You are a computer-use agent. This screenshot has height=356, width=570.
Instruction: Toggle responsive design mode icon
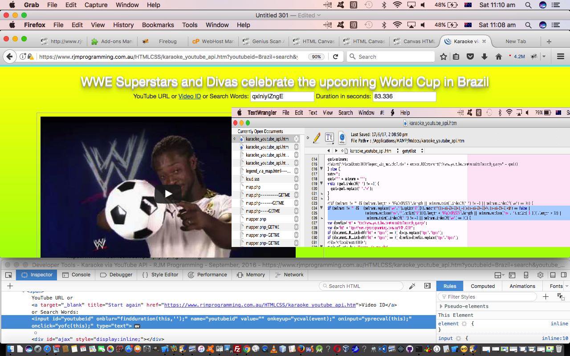pos(526,275)
